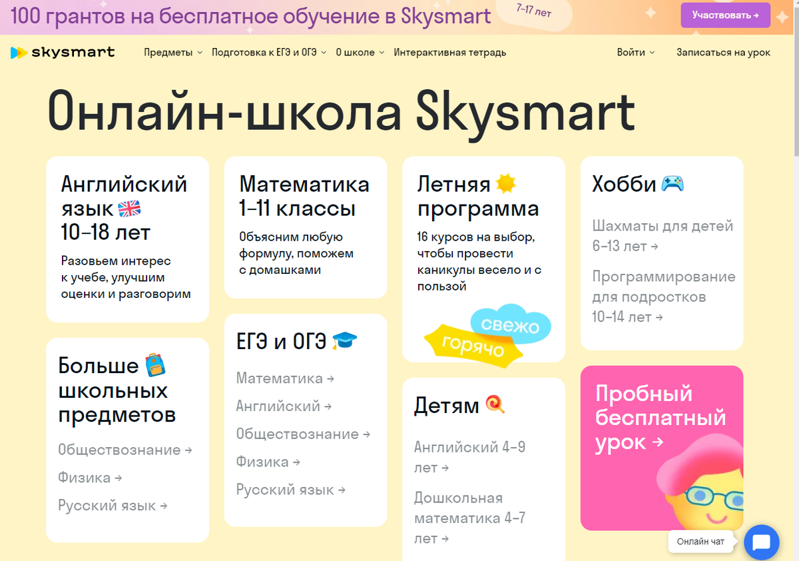Viewport: 799px width, 561px height.
Task: Click the Участвовать banner button
Action: click(x=725, y=15)
